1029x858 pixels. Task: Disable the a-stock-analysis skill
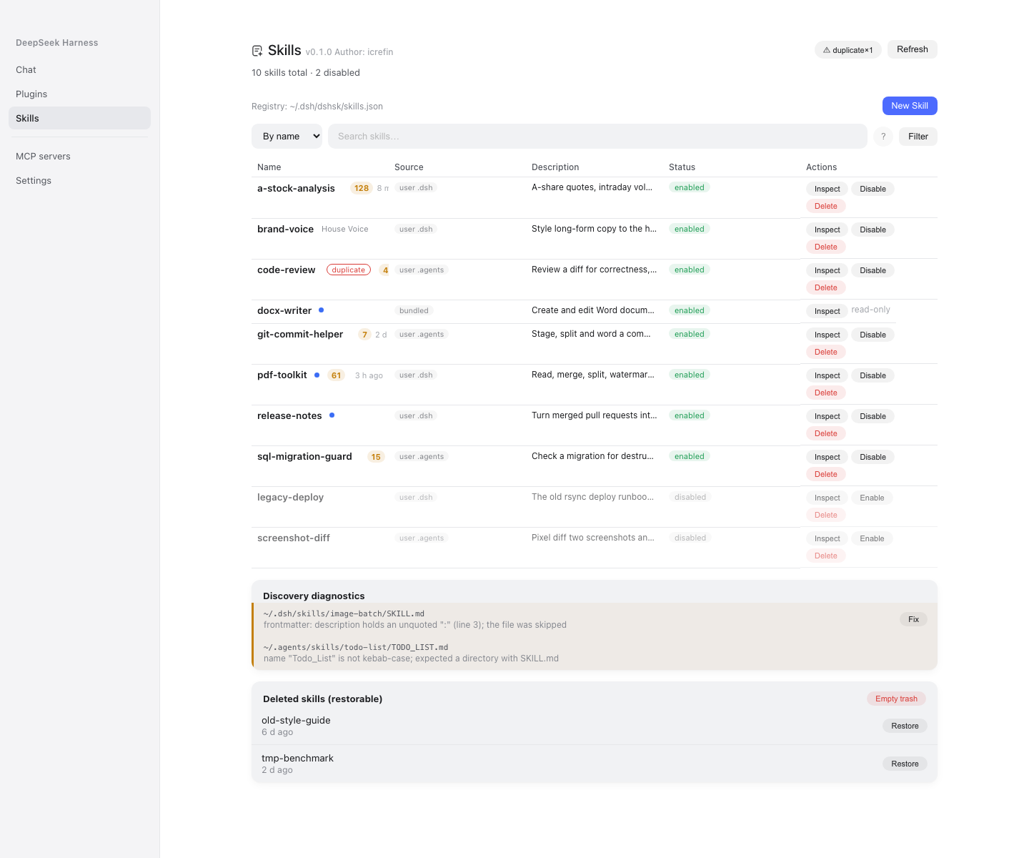(873, 189)
